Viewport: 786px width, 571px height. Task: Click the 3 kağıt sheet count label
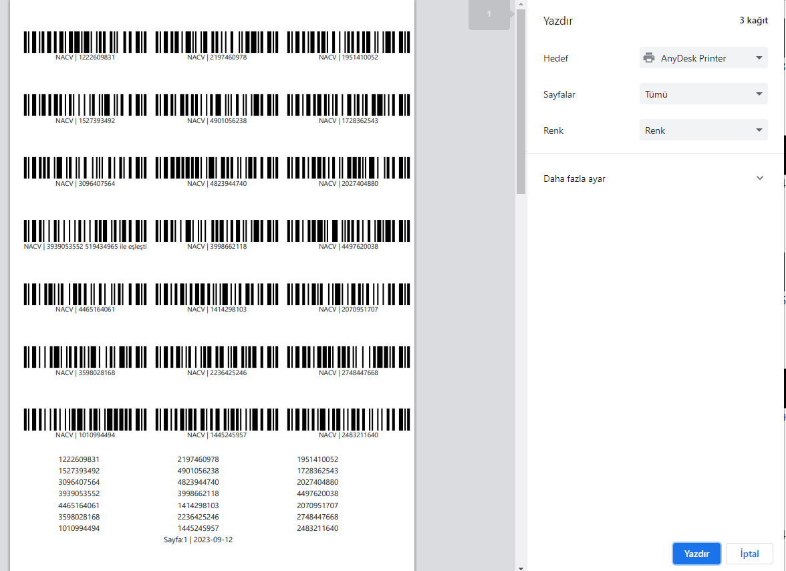753,21
